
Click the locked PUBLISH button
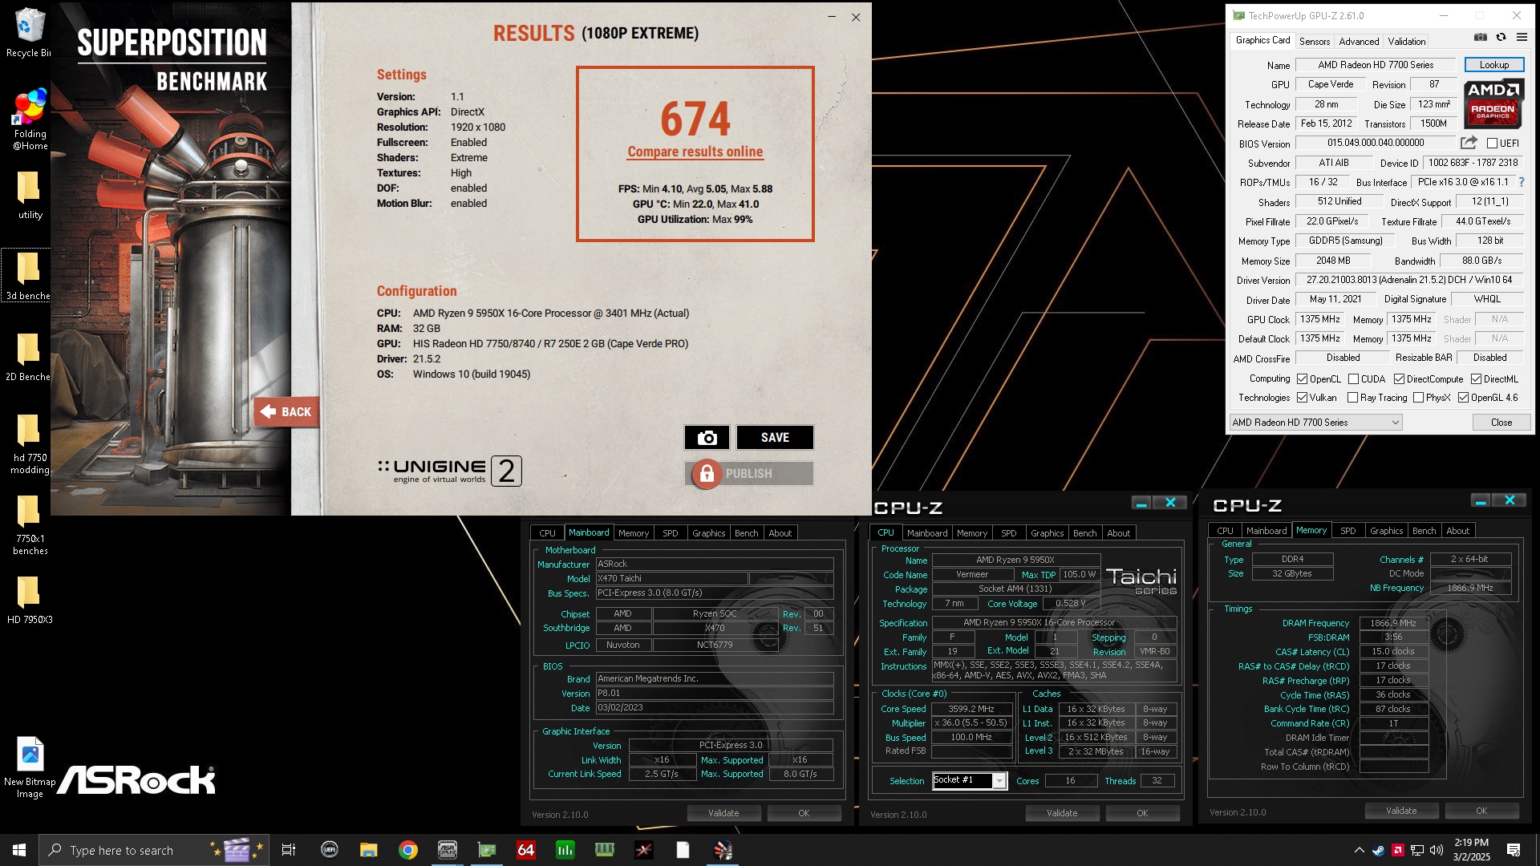coord(749,474)
